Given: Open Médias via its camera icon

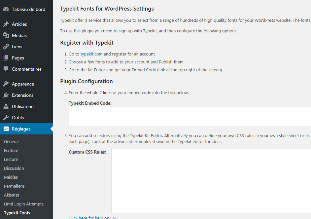Looking at the screenshot, I should tap(6, 35).
